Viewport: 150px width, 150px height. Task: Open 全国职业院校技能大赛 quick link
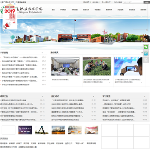coord(27,147)
